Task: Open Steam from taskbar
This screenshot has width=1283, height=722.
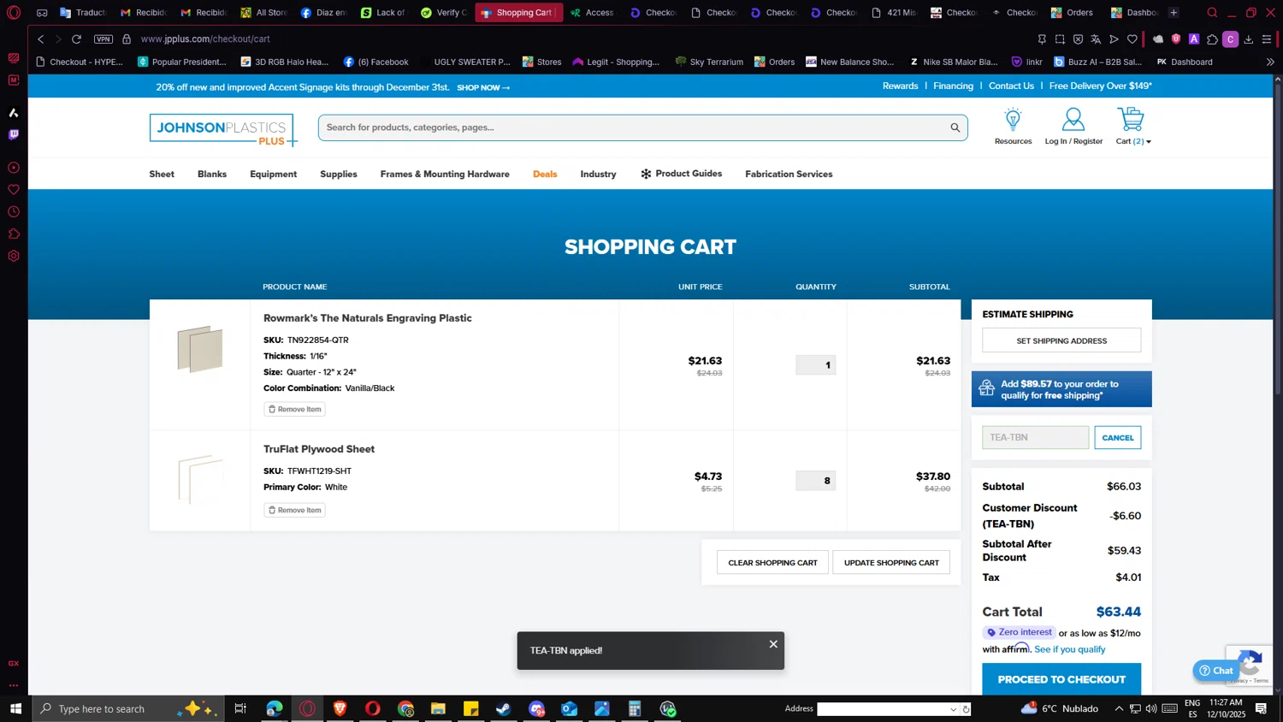Action: click(x=504, y=708)
